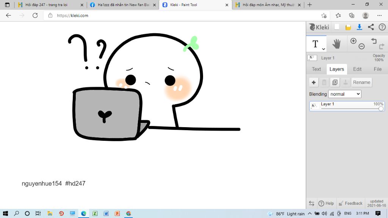Open an image using the yellow folder icon
Screen dimensions: 388x218
pos(348,27)
